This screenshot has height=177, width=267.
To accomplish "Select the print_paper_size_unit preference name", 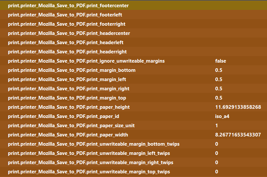I will click(71, 126).
